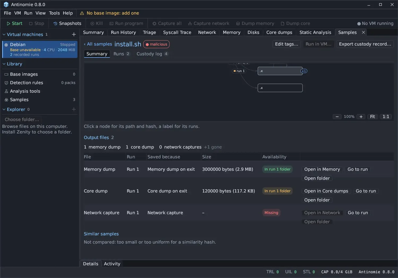398x278 pixels.
Task: Open Base images in Library
Action: pyautogui.click(x=40, y=74)
